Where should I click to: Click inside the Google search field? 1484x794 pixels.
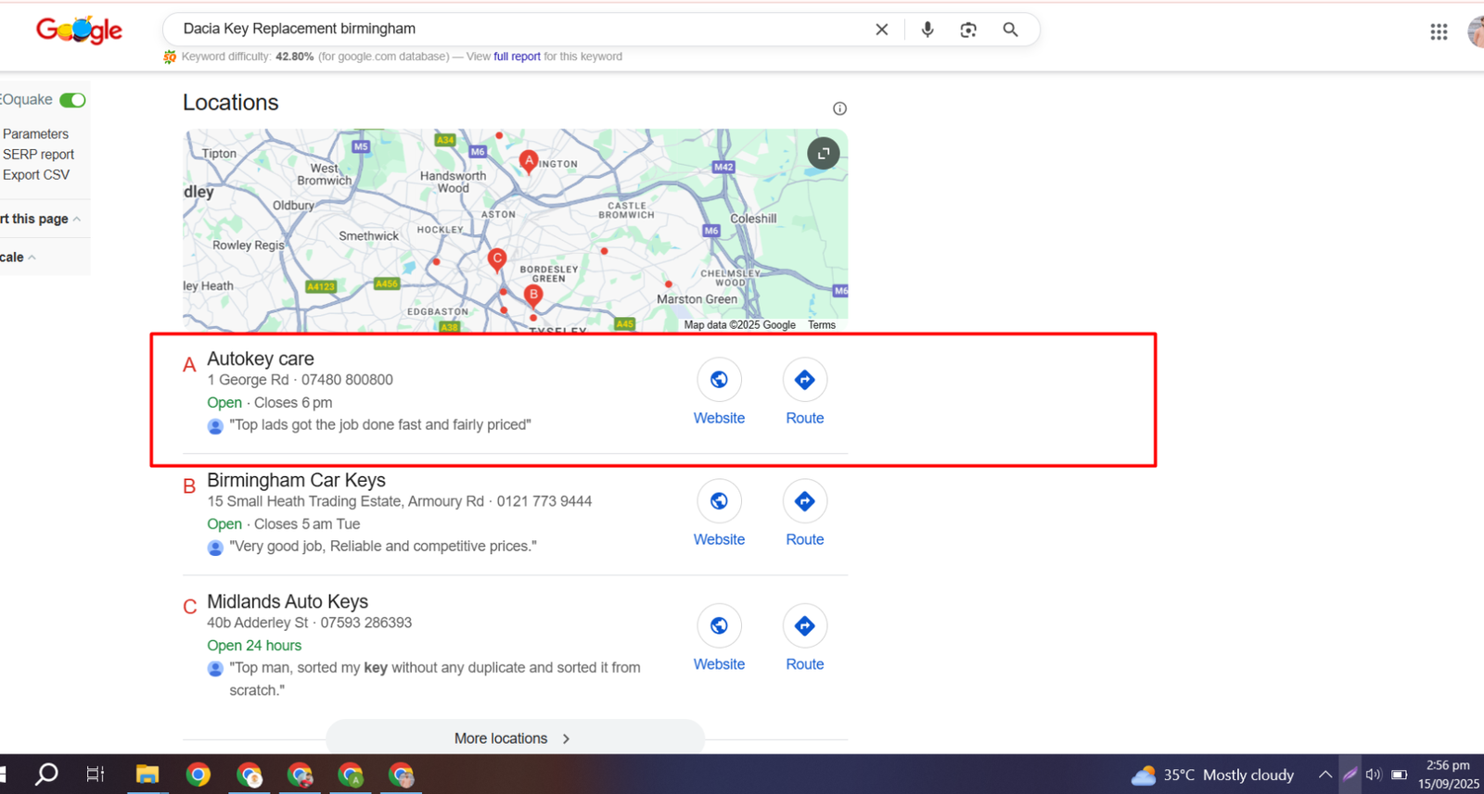click(519, 30)
